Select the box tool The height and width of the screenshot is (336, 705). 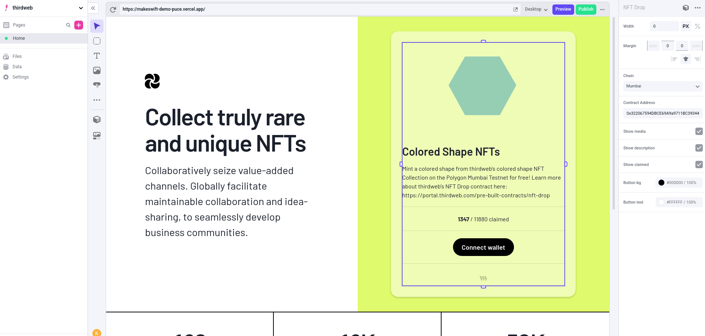97,41
